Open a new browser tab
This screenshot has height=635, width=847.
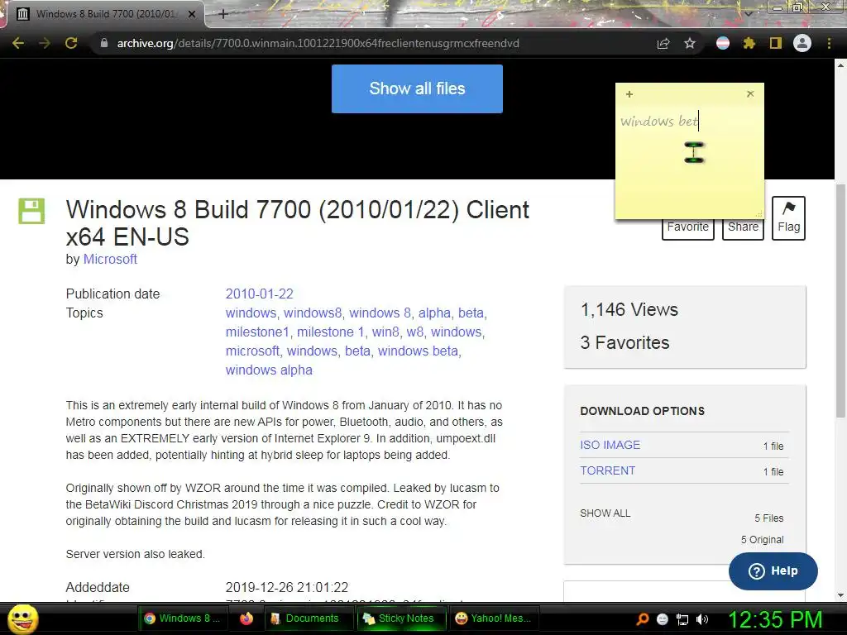pyautogui.click(x=223, y=14)
